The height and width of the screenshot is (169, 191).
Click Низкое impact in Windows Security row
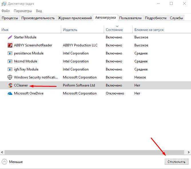[140, 77]
